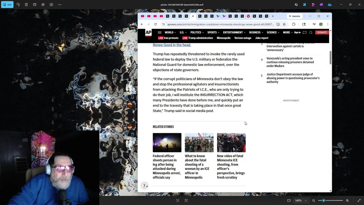
Task: Open the media control icon in Chrome
Action: (x=314, y=24)
